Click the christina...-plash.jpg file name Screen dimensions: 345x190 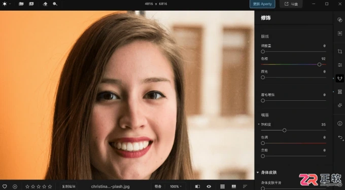point(110,186)
